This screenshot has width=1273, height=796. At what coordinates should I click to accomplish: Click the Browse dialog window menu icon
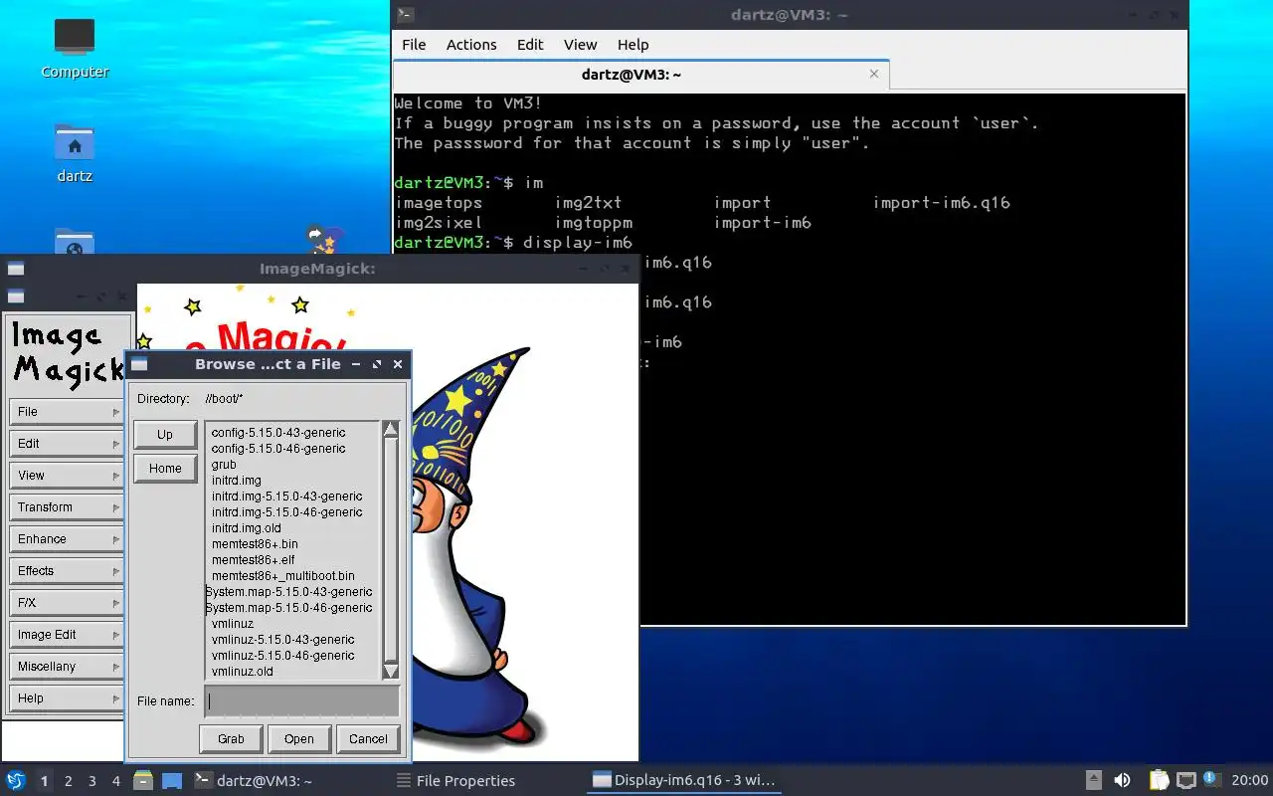pos(139,364)
